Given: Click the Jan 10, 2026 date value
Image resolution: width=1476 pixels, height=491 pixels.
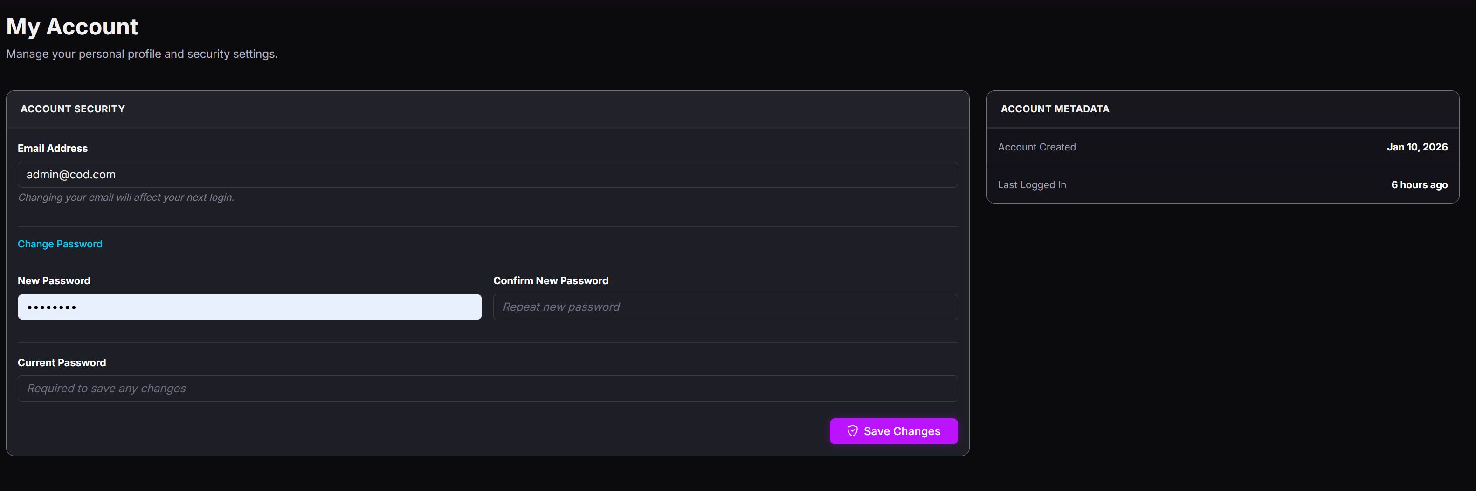Looking at the screenshot, I should tap(1417, 147).
